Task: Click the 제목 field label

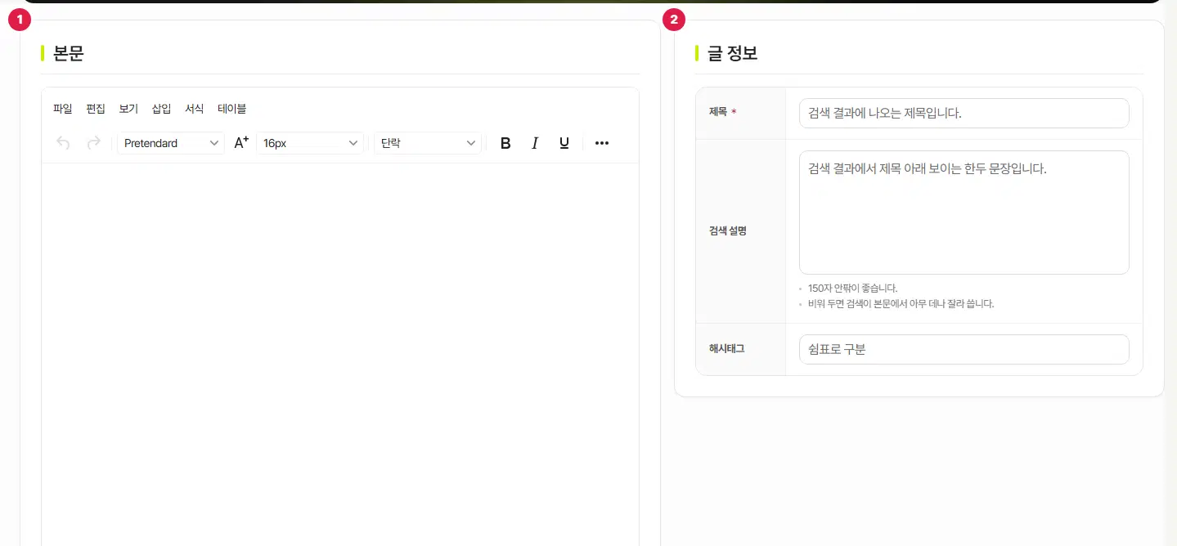Action: pyautogui.click(x=718, y=112)
